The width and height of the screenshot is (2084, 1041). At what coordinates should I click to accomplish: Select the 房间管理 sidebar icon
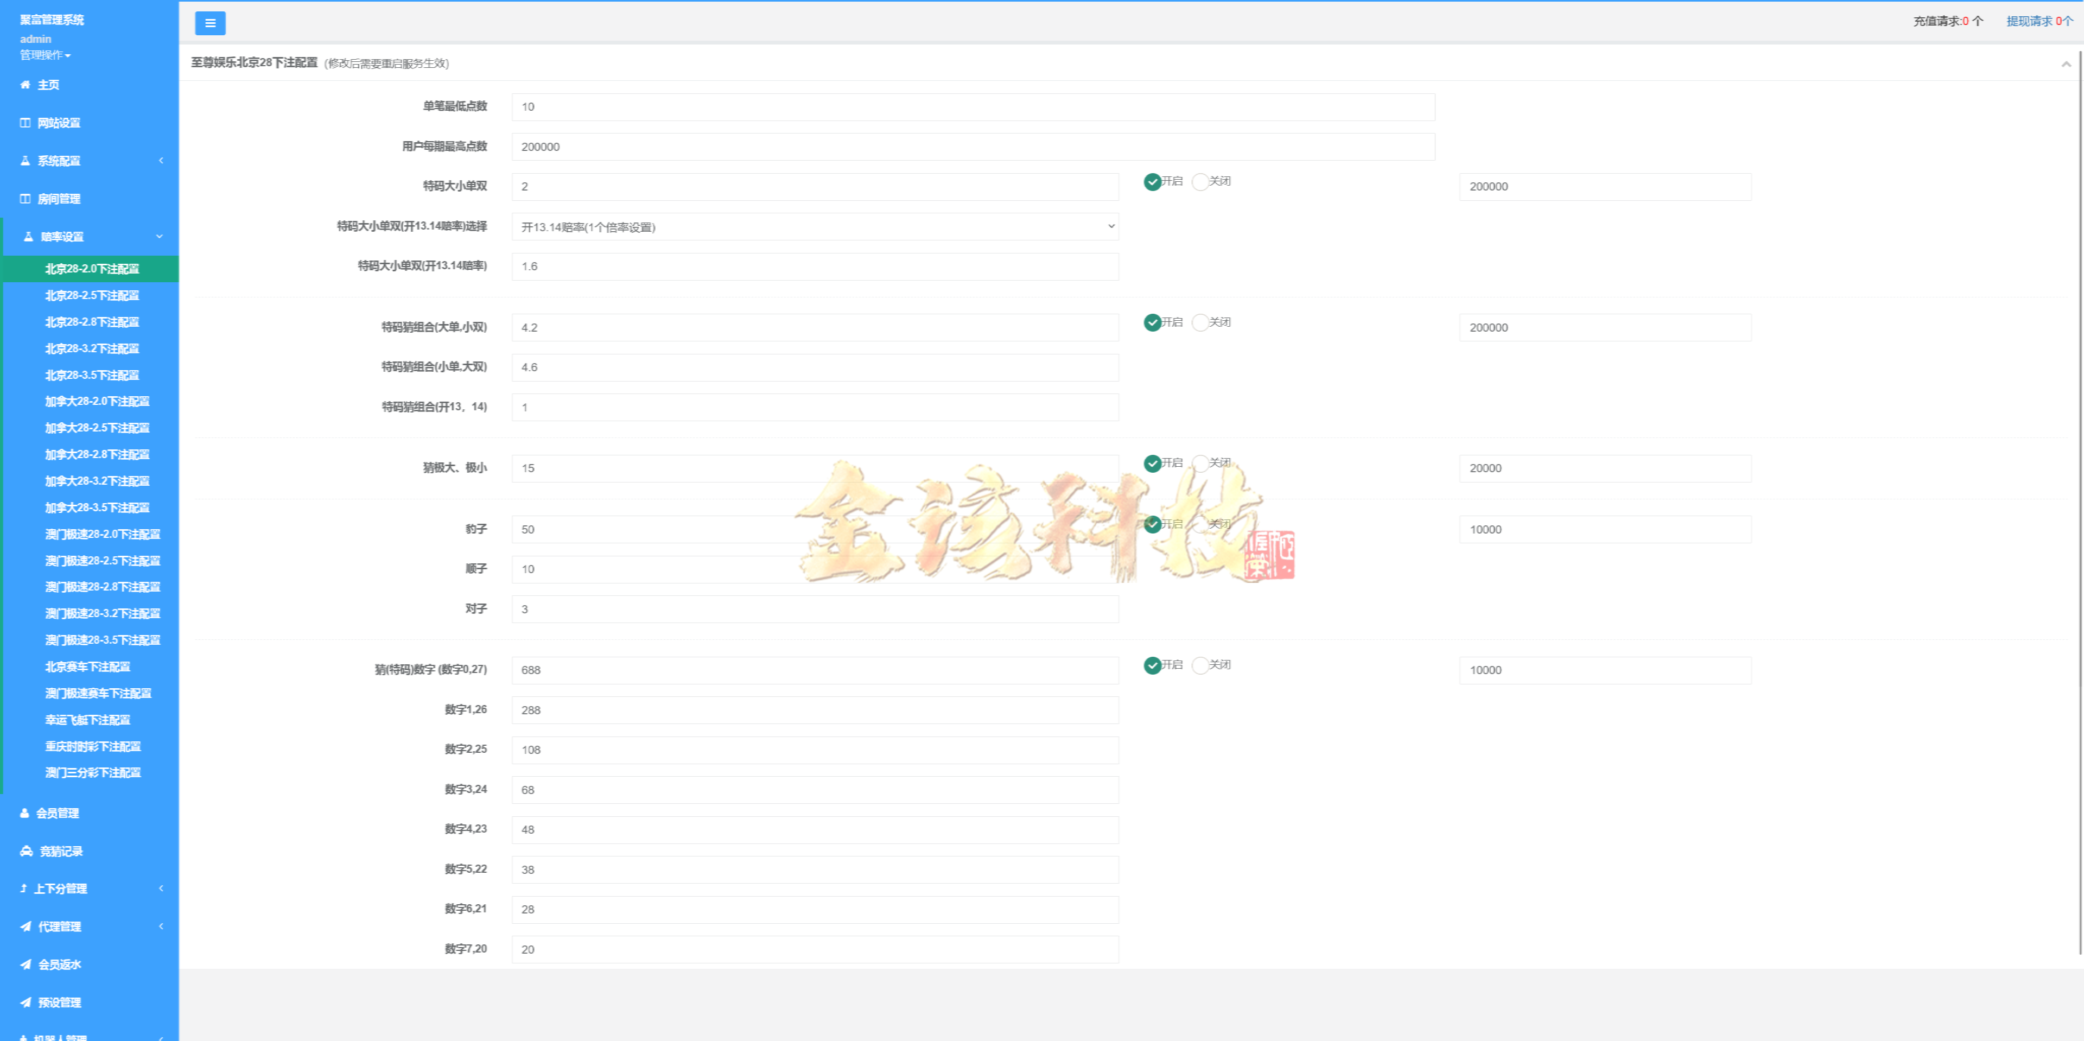tap(24, 198)
